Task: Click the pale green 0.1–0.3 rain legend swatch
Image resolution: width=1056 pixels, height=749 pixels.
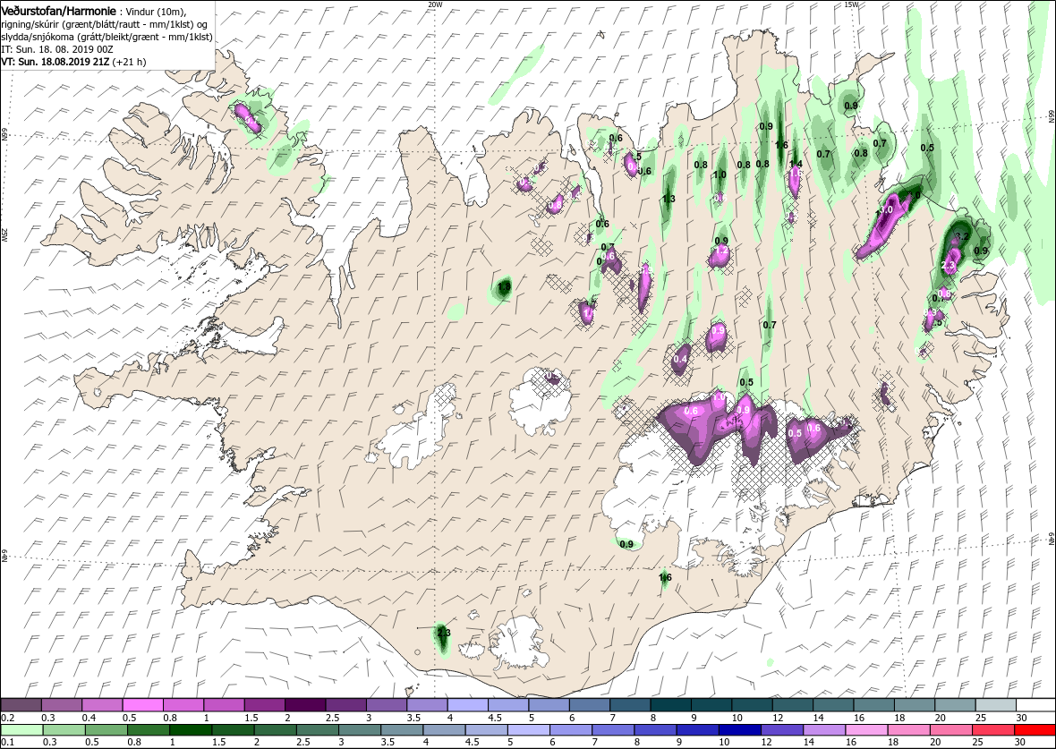Action: coord(21,731)
